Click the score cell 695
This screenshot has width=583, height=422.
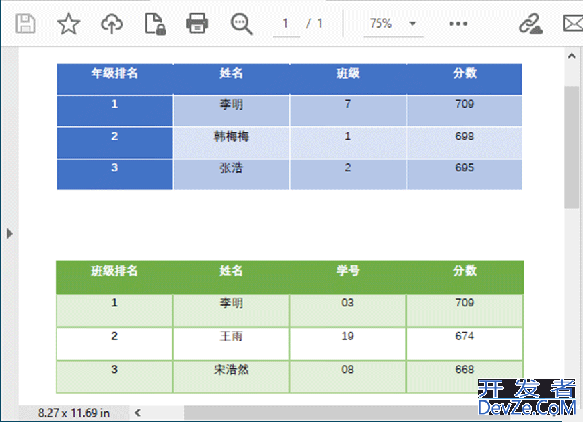[465, 175]
